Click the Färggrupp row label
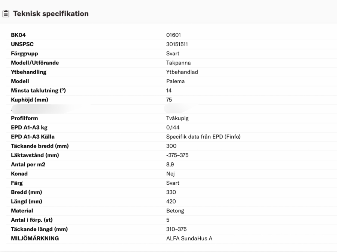This screenshot has width=337, height=252. [x=24, y=54]
